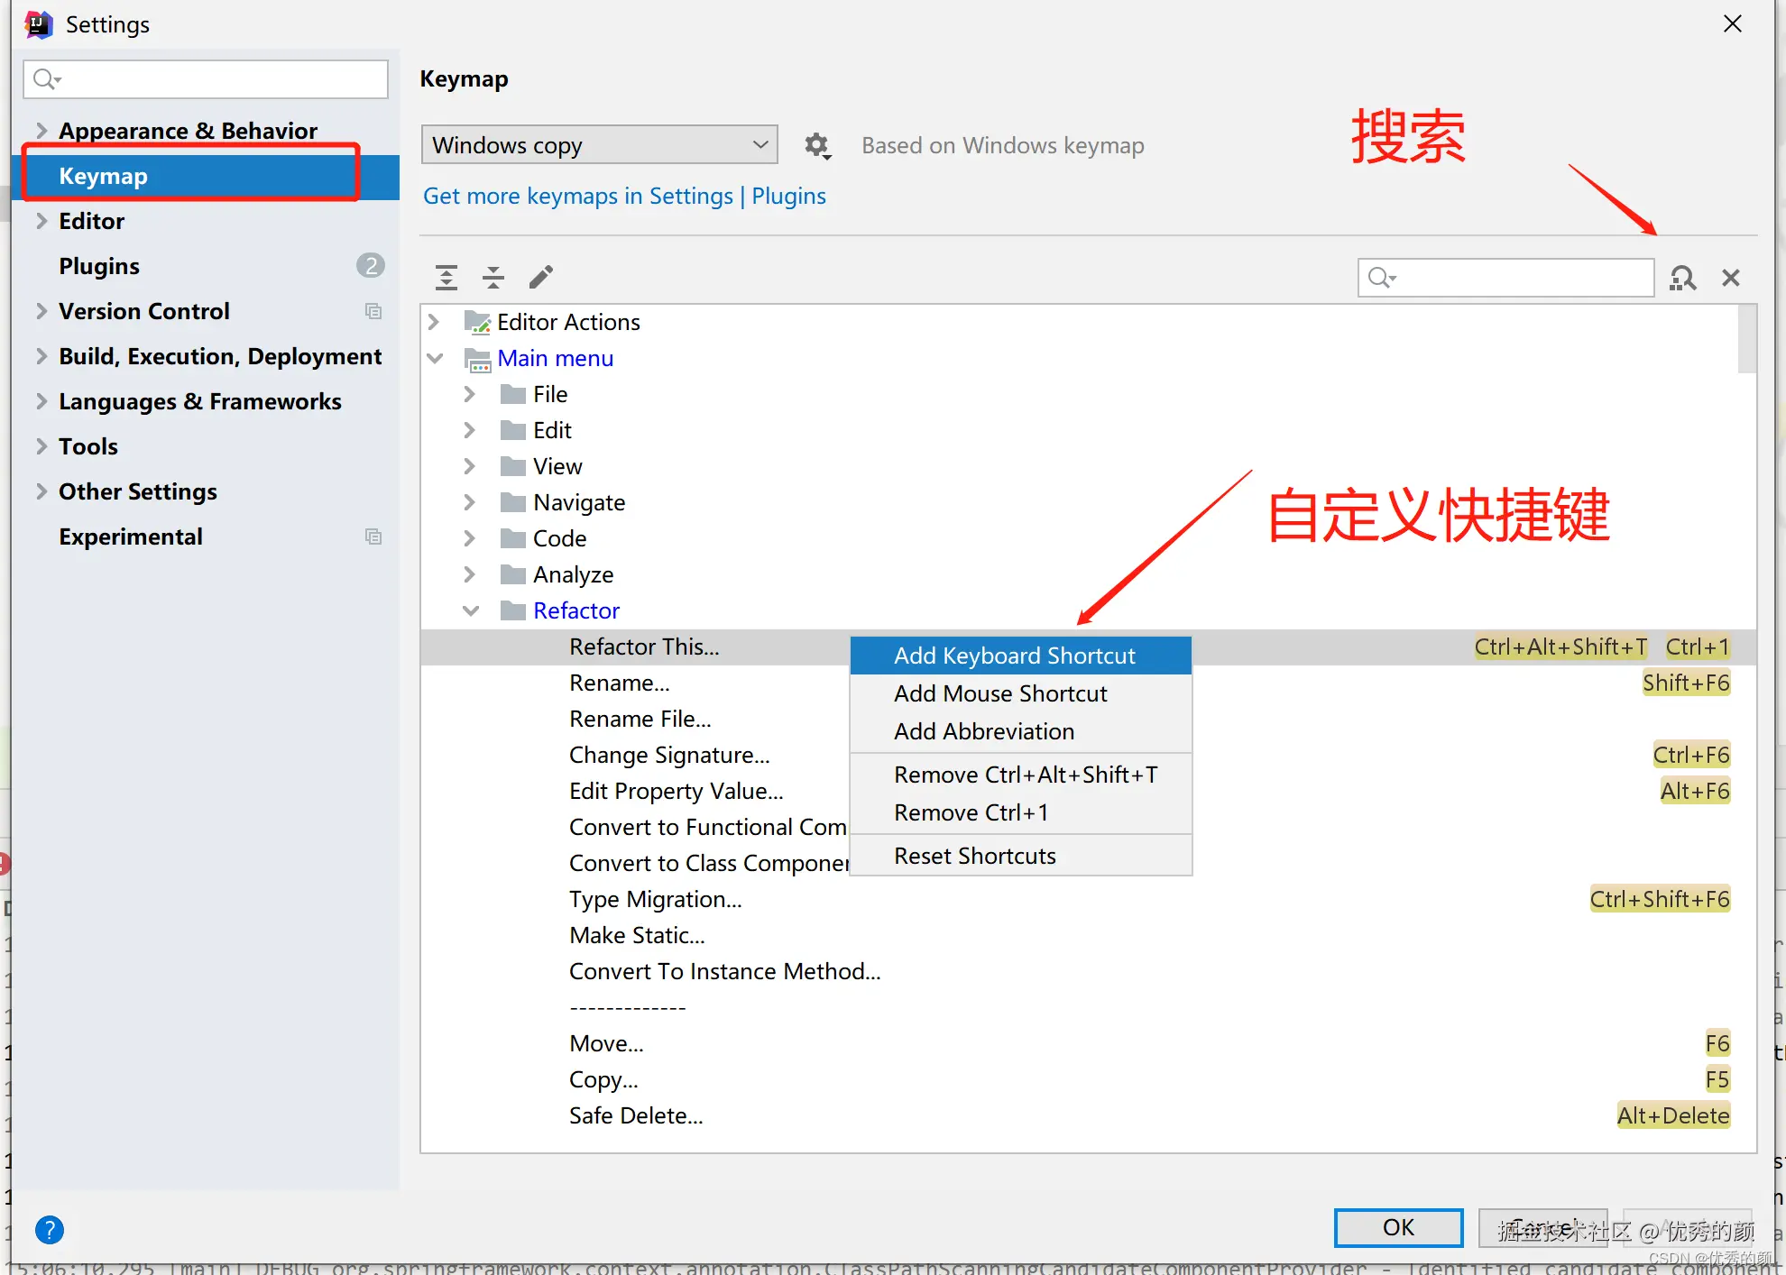The height and width of the screenshot is (1275, 1786).
Task: Click the Expand All toolbar icon
Action: (x=446, y=277)
